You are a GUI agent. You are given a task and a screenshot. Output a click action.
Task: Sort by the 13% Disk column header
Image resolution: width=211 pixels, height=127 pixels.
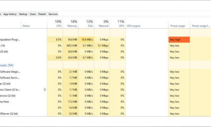86,23
